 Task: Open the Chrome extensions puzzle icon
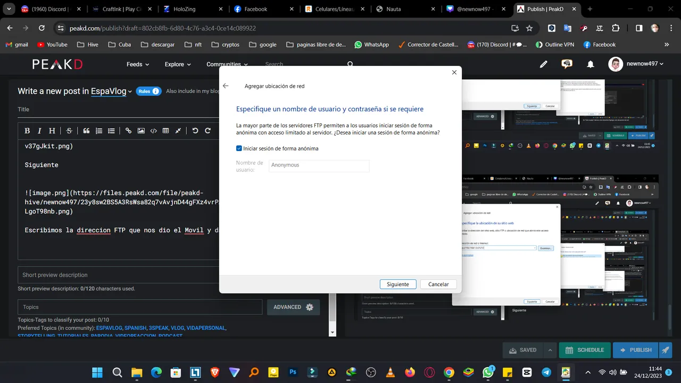(x=616, y=28)
